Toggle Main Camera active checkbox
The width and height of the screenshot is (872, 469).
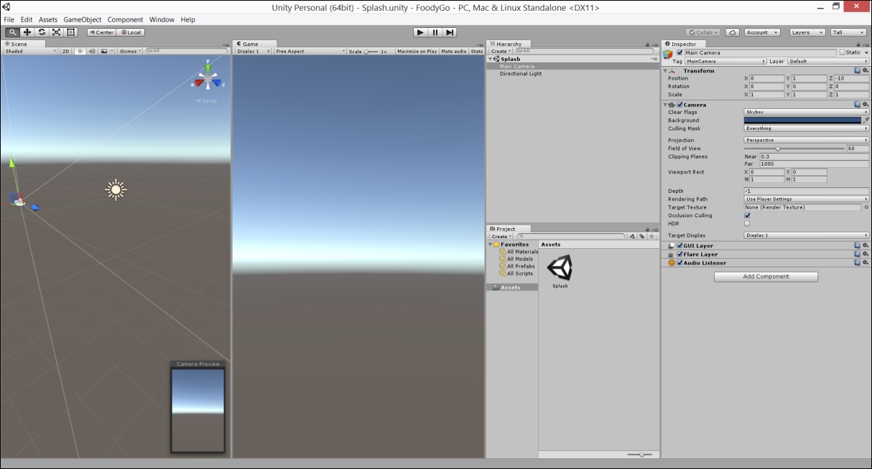[680, 52]
